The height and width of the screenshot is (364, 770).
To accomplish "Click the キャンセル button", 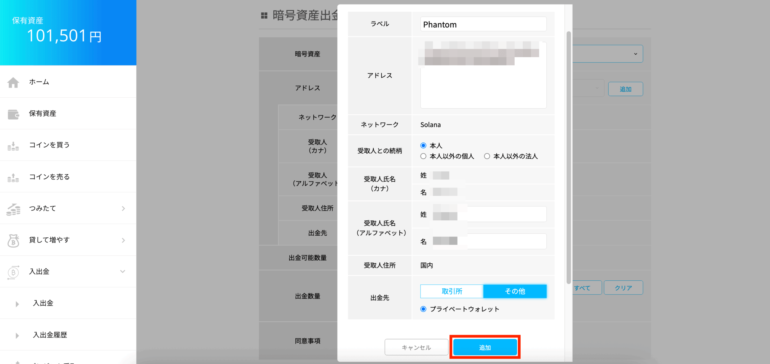I will (416, 347).
